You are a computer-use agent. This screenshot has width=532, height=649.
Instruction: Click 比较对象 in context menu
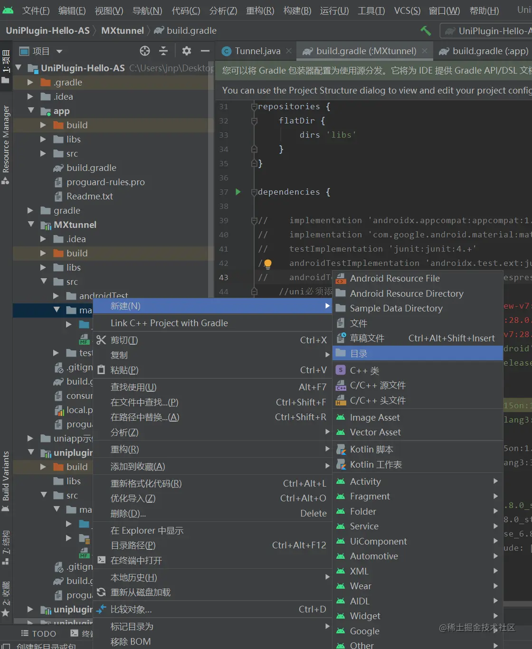(x=212, y=609)
